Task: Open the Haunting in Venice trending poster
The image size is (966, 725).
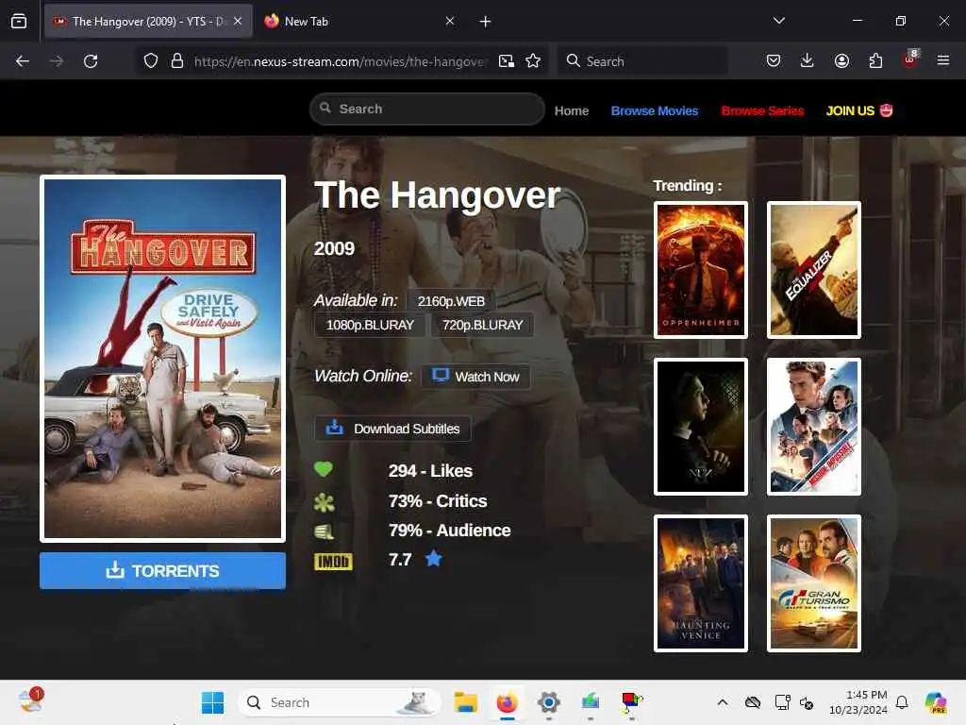Action: tap(701, 583)
